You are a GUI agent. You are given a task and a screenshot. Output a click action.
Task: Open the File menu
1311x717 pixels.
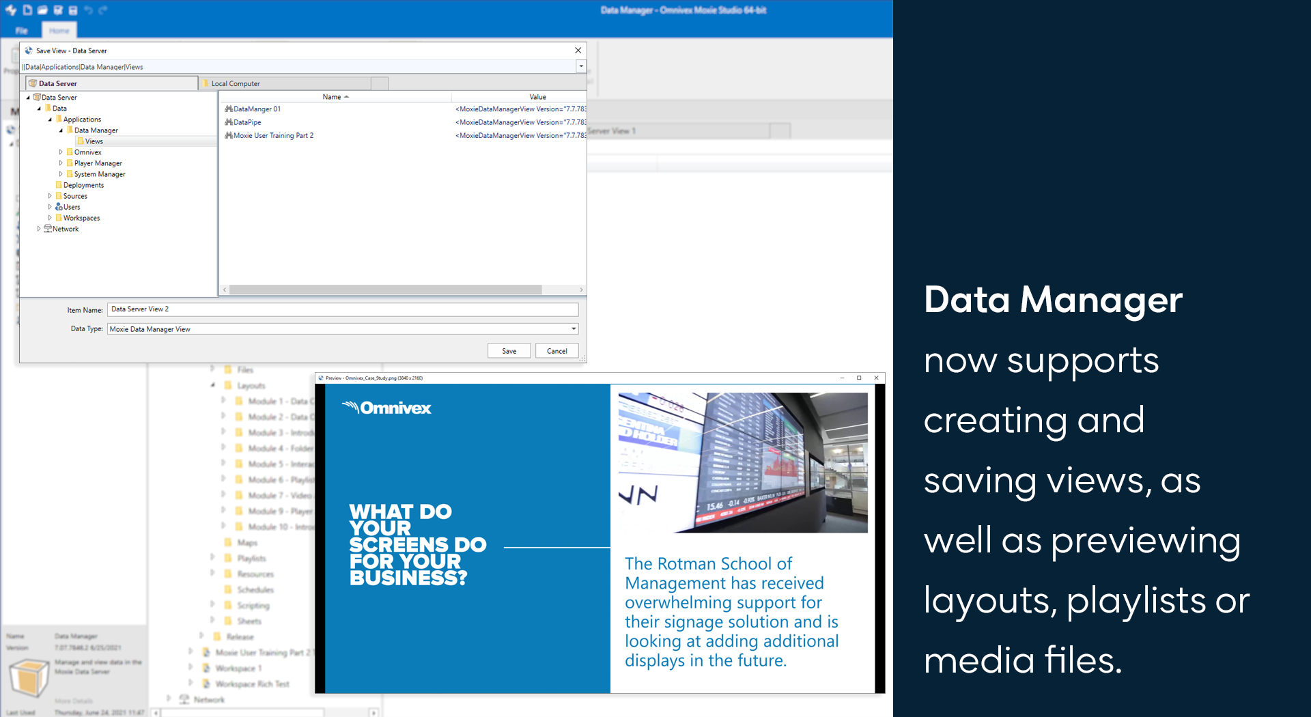click(22, 31)
